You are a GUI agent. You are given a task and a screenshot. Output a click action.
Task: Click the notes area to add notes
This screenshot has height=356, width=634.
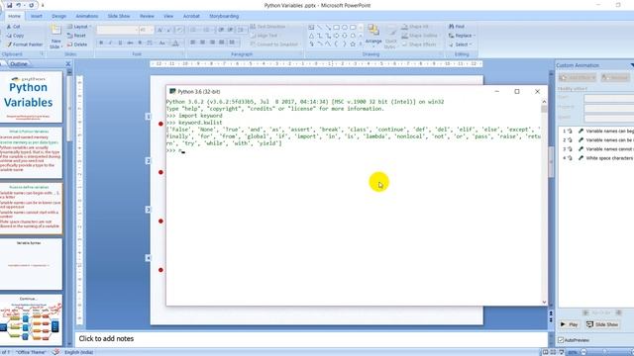[310, 338]
